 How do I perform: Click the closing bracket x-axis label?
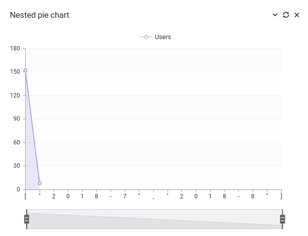point(281,196)
